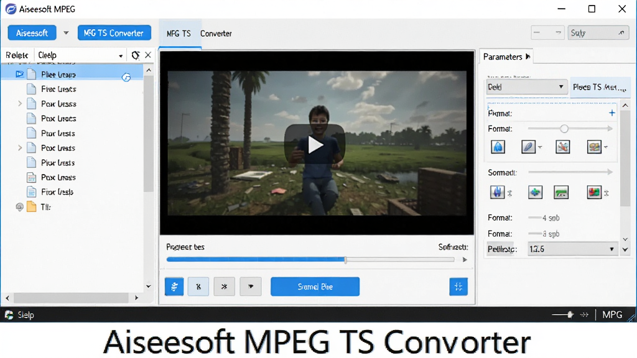The height and width of the screenshot is (358, 637).
Task: Click the arrow at progress bar end
Action: click(465, 260)
